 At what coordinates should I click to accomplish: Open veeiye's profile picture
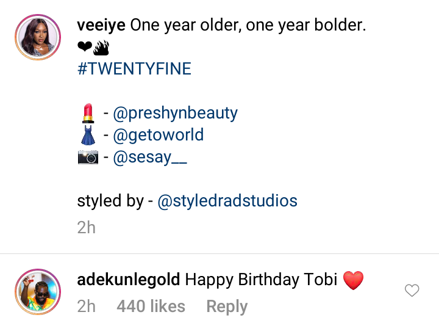coord(37,38)
